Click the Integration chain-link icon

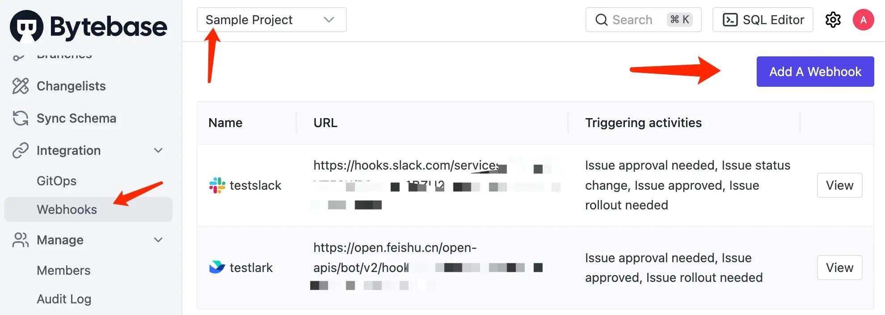[20, 150]
